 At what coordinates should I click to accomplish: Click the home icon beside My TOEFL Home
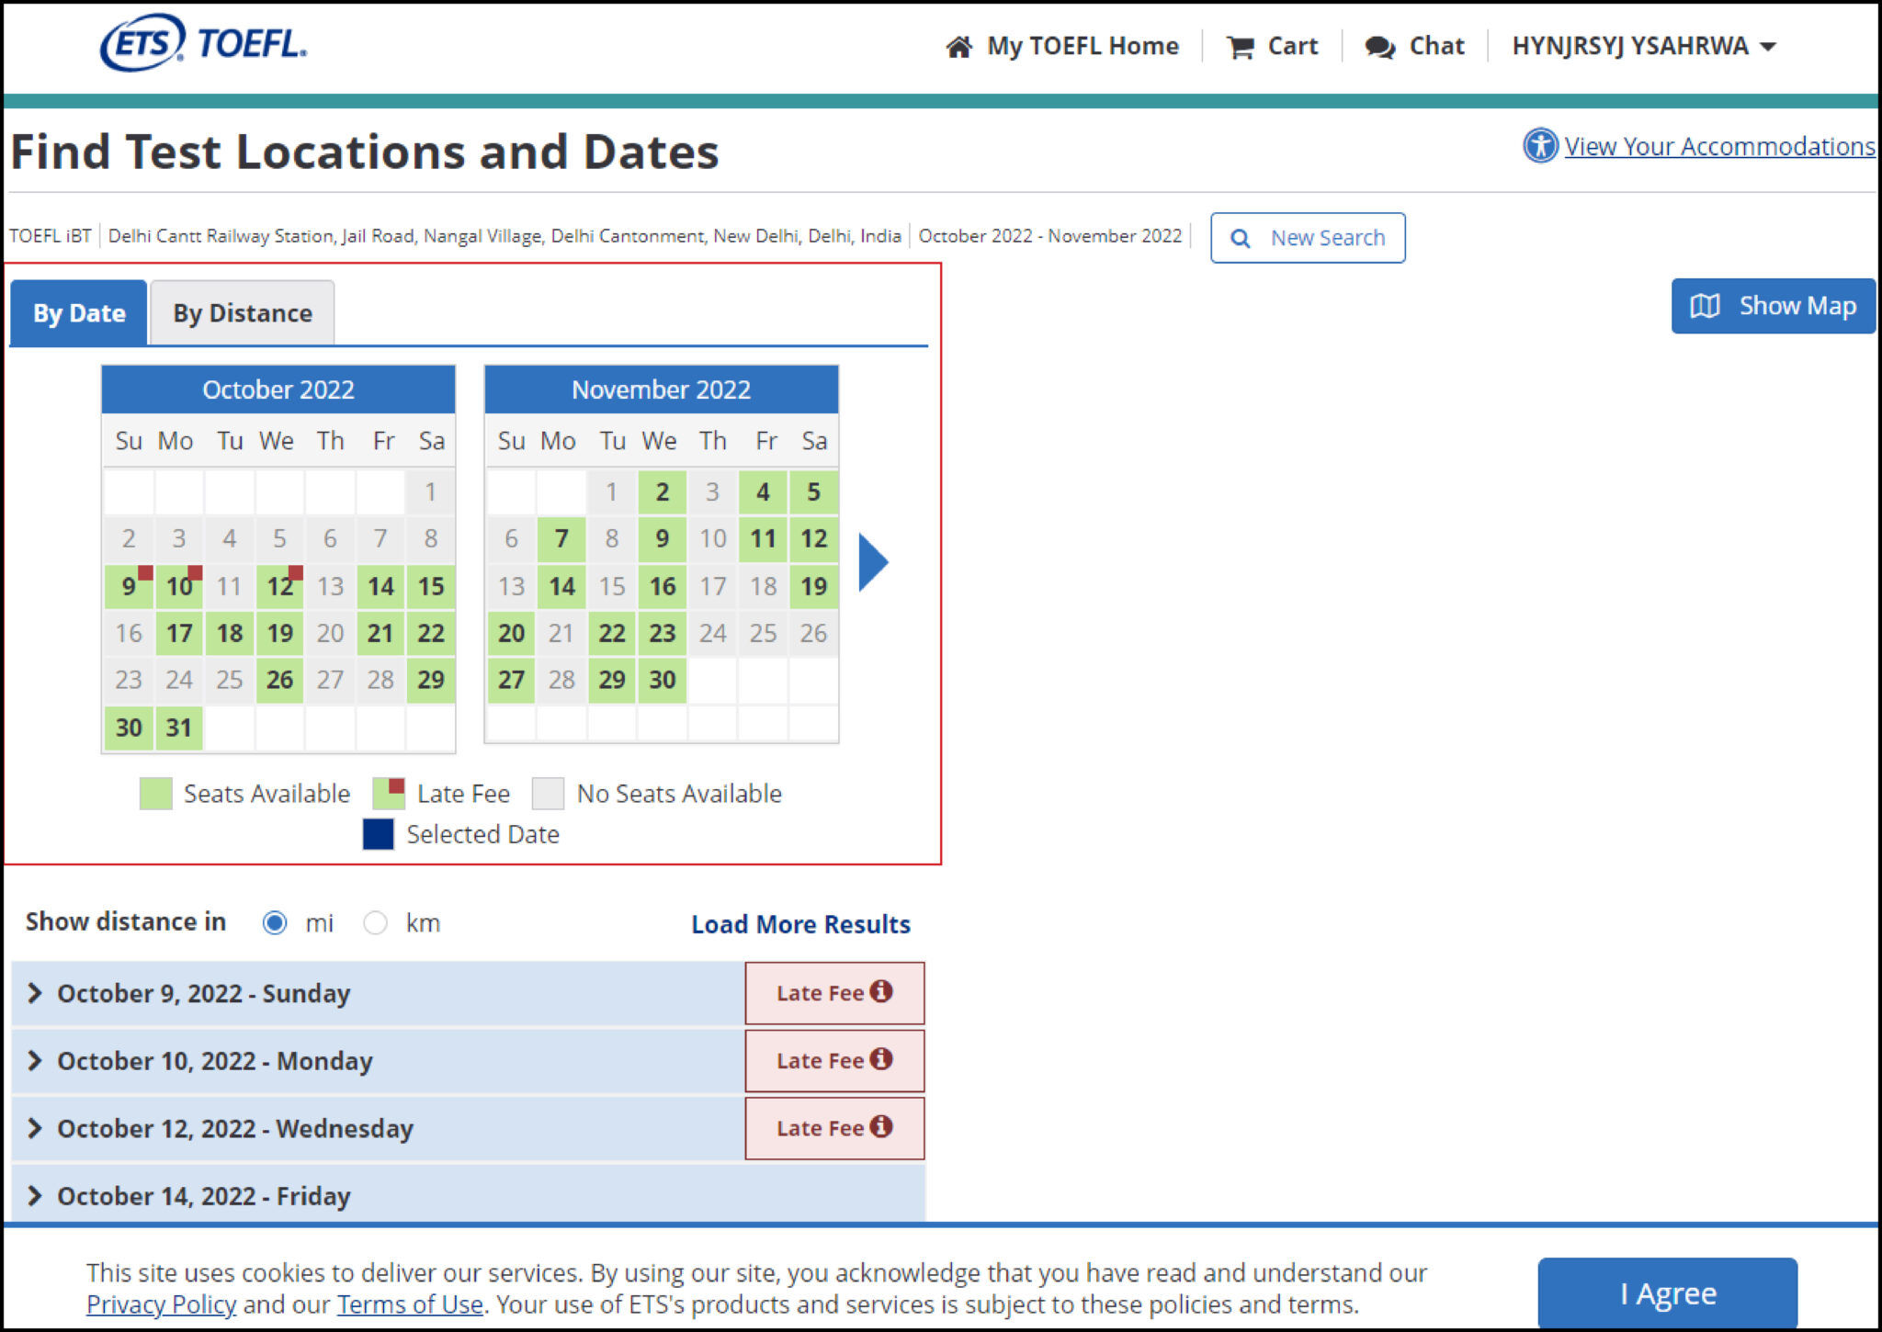point(959,47)
